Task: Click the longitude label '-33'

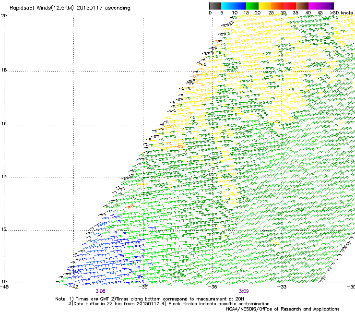Action: pyautogui.click(x=282, y=287)
